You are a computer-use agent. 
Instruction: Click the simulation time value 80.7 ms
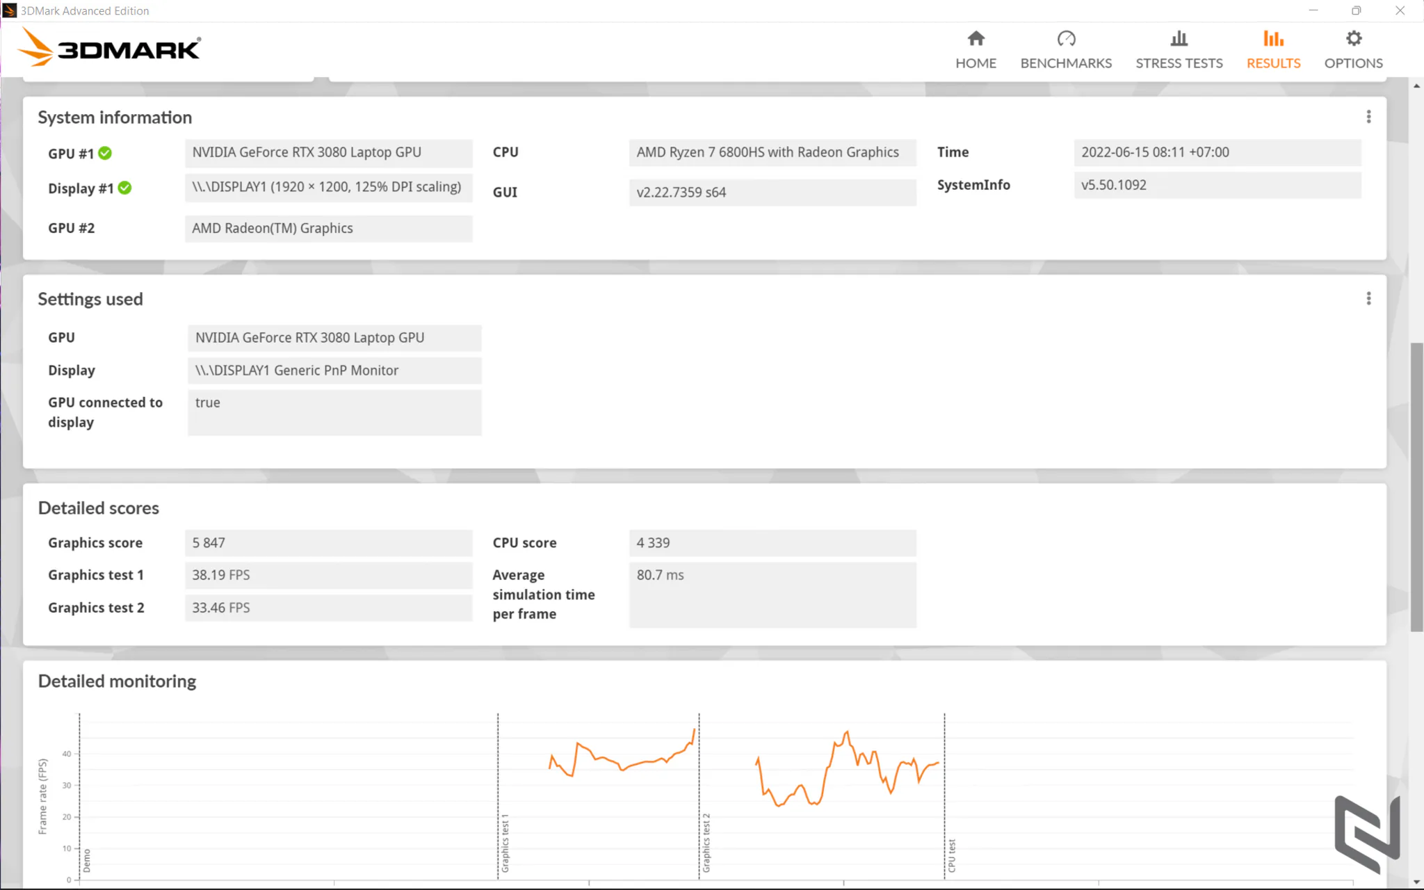point(772,595)
